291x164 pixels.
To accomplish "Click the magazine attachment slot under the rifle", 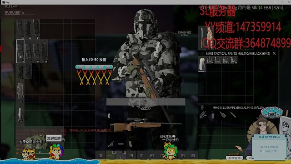I will [x=130, y=144].
